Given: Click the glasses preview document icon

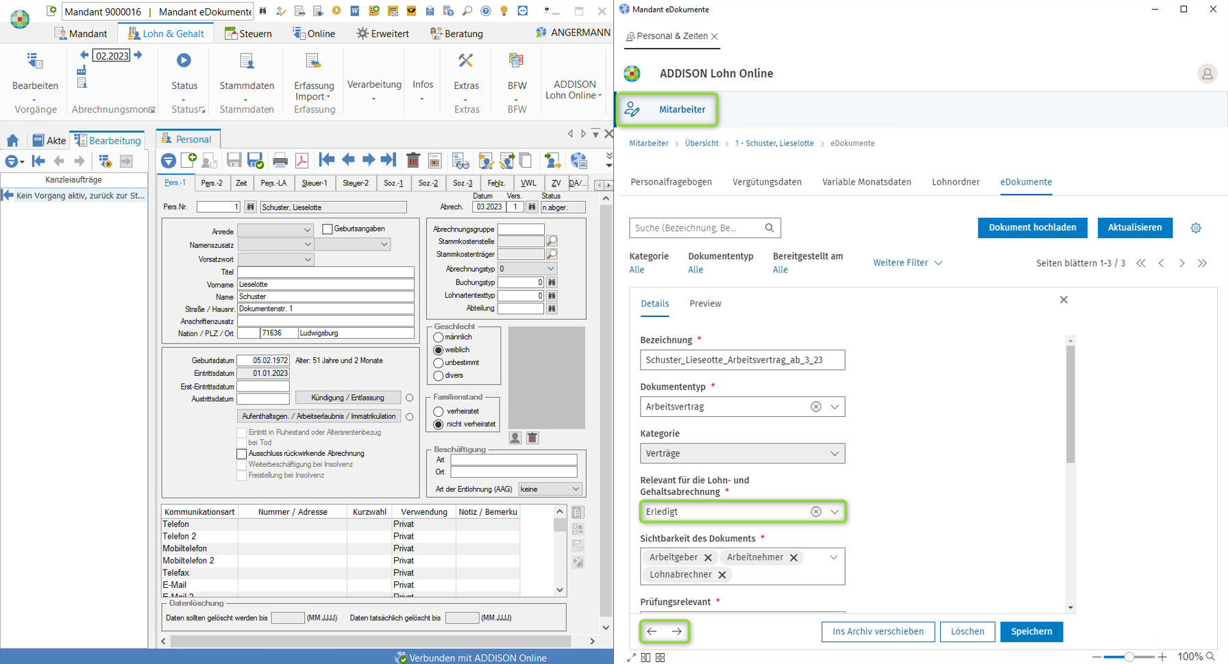Looking at the screenshot, I should click(x=460, y=161).
